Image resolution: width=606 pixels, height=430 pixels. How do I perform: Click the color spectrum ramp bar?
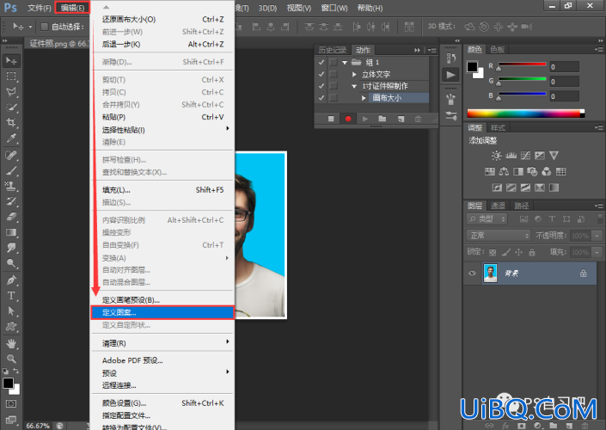[525, 114]
